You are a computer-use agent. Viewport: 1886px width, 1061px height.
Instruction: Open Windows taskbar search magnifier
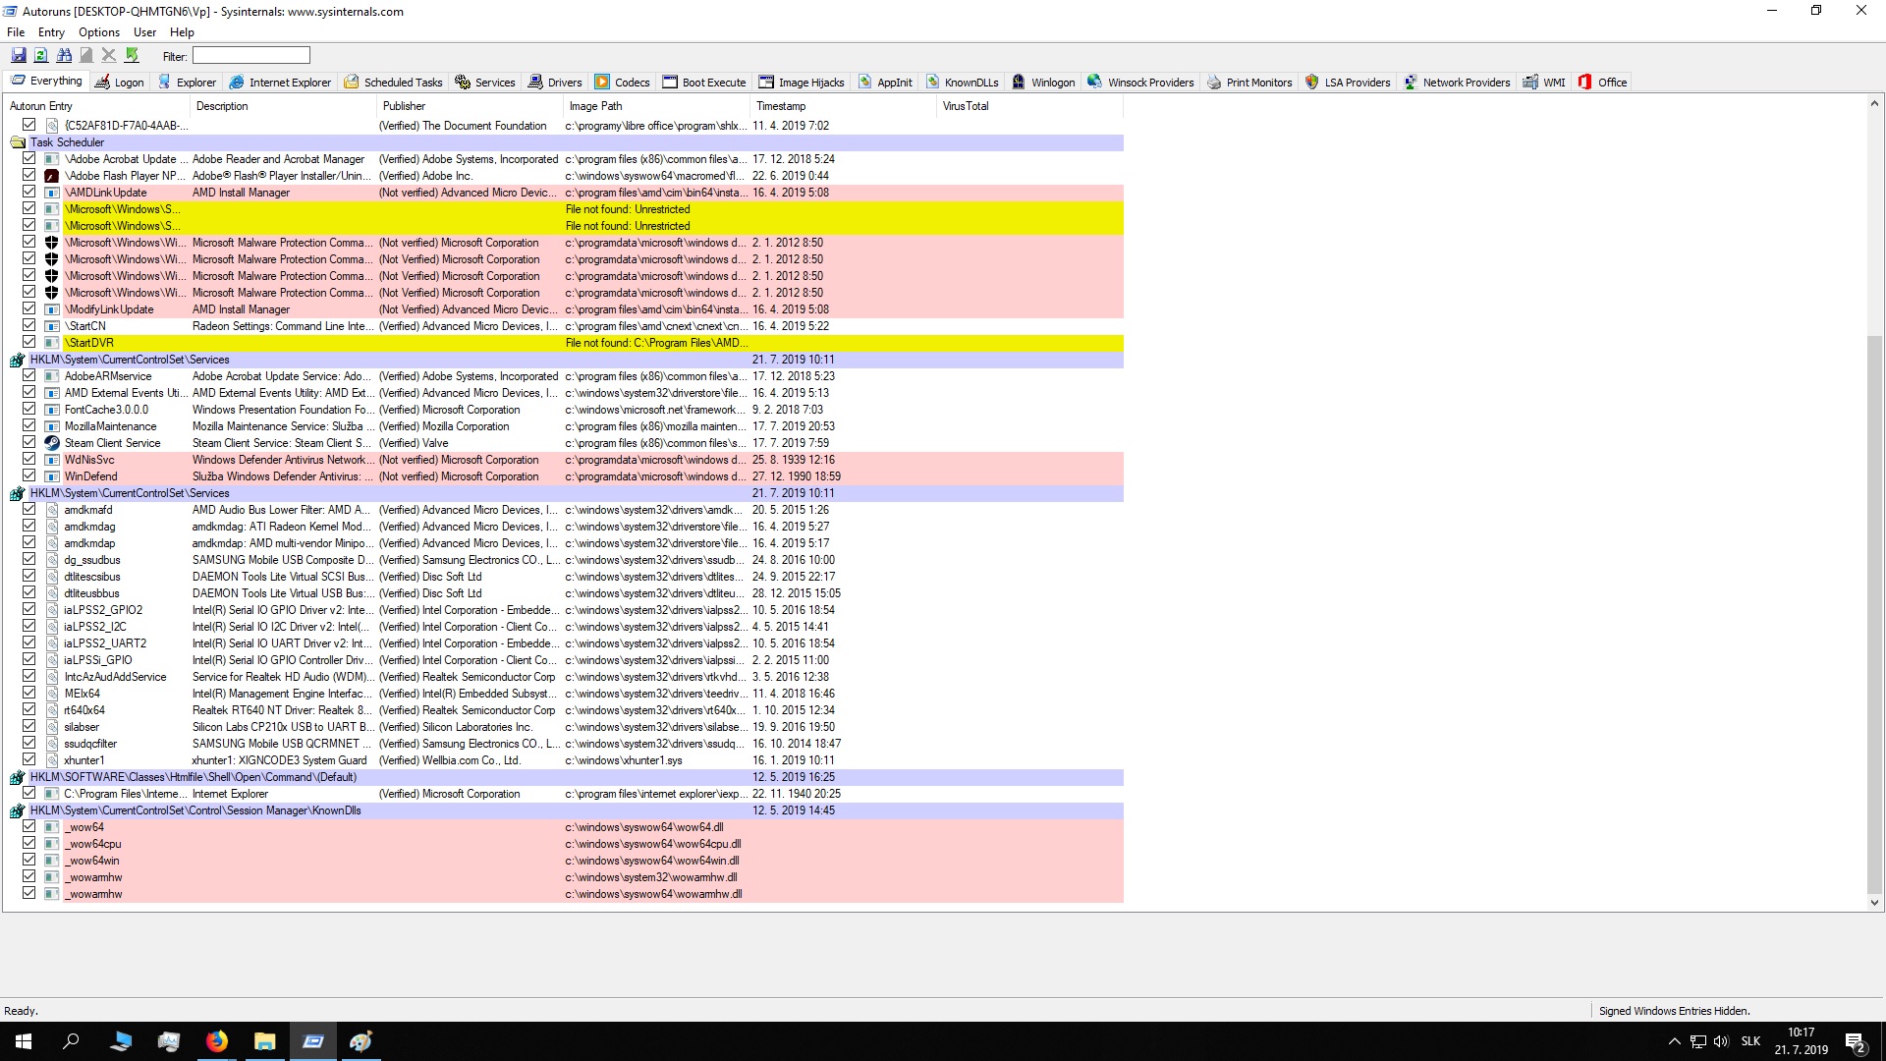tap(71, 1041)
